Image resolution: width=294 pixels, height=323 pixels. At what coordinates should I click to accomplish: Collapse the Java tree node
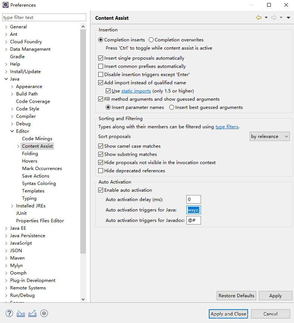point(6,79)
